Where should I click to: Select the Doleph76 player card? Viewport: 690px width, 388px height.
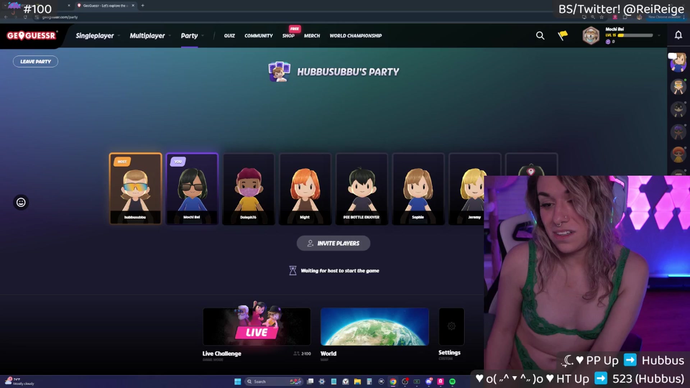point(248,189)
